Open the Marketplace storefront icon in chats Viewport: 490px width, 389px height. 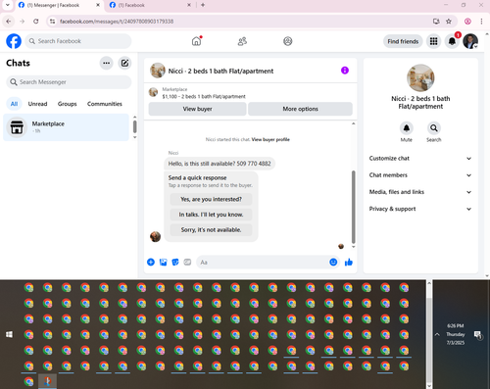coord(17,127)
